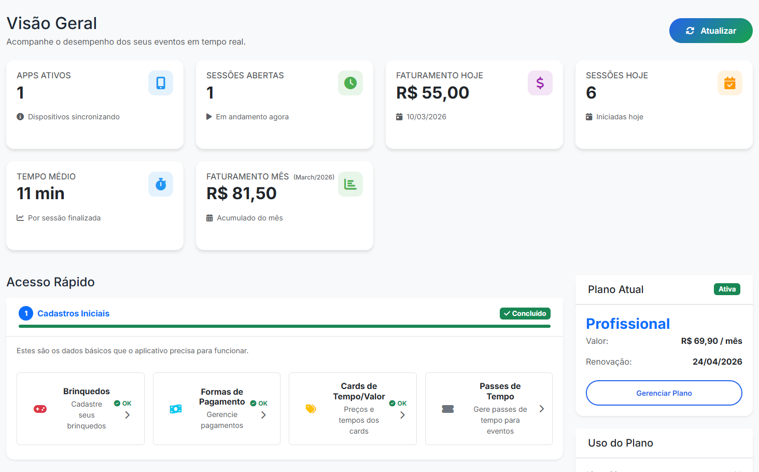Viewport: 759px width, 472px height.
Task: Click the ticket icon on Passes de Tempo
Action: 448,408
